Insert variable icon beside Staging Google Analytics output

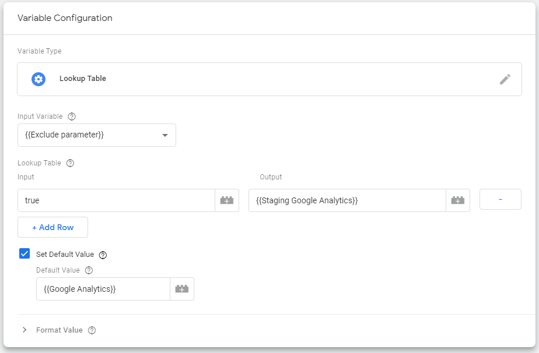click(458, 200)
